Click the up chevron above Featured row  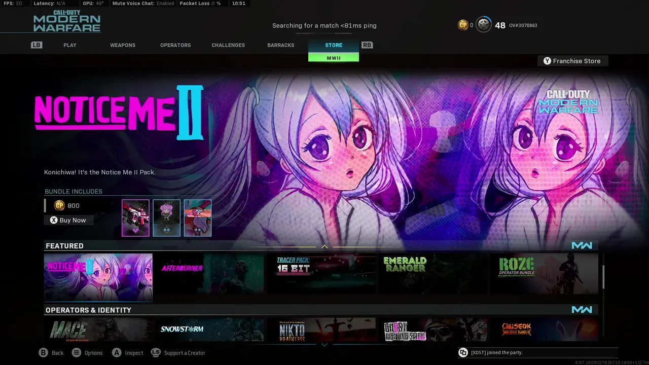[324, 247]
